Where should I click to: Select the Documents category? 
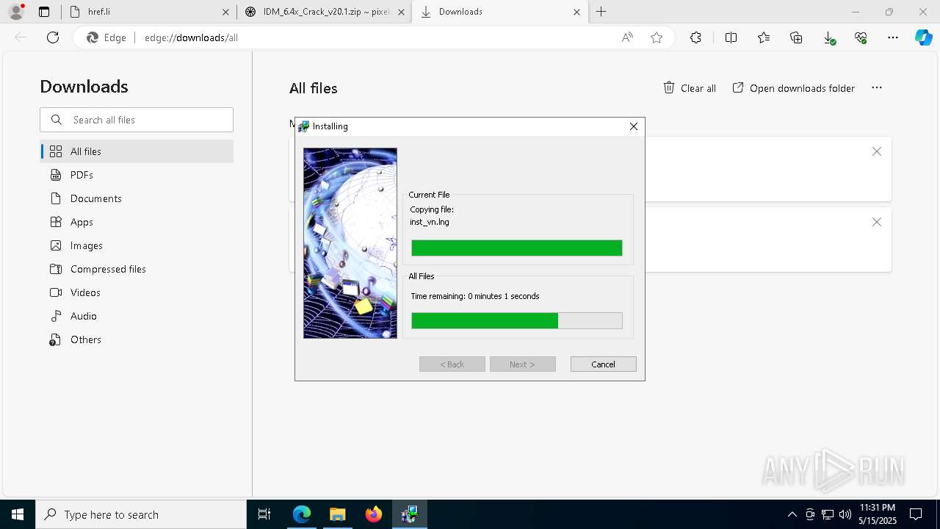pos(137,198)
